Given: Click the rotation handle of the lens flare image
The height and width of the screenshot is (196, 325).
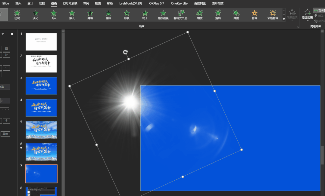Looking at the screenshot, I should [x=125, y=52].
